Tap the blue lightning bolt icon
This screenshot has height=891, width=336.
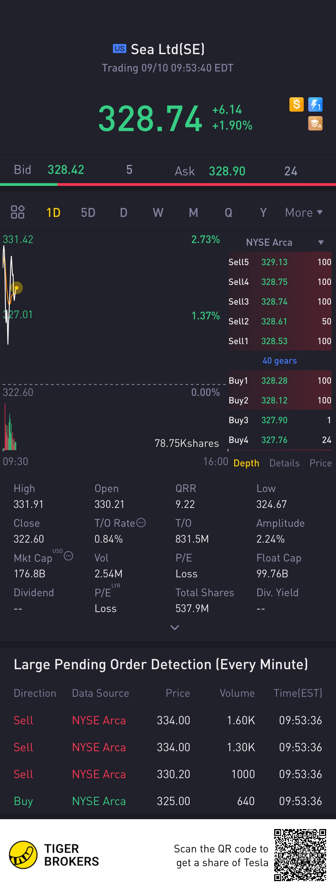pyautogui.click(x=315, y=104)
